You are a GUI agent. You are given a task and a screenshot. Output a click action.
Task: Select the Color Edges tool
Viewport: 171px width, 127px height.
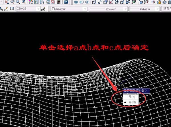pos(146,2)
